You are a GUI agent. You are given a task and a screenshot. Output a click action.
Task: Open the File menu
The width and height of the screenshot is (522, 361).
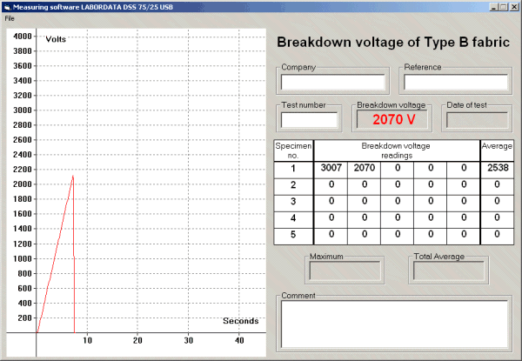tap(10, 18)
